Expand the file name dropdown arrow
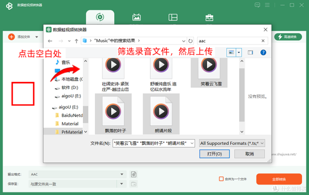 click(192, 143)
